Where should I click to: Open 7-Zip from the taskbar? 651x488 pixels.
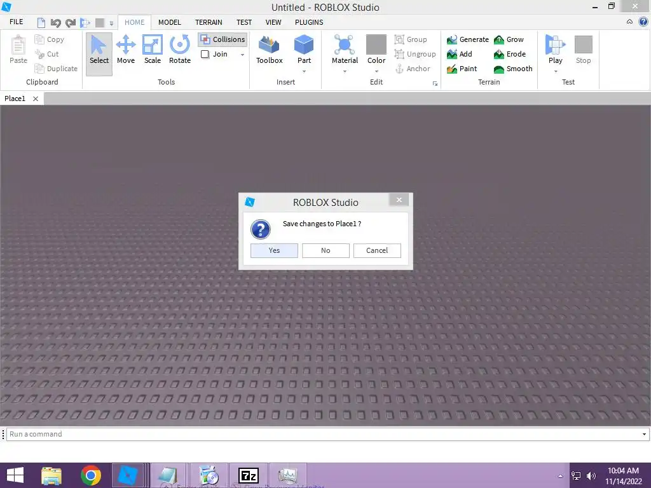click(249, 475)
